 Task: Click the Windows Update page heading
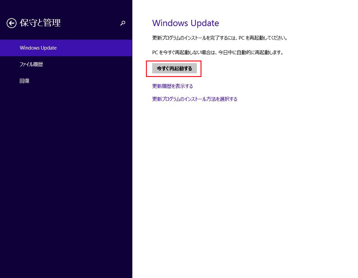click(x=185, y=23)
